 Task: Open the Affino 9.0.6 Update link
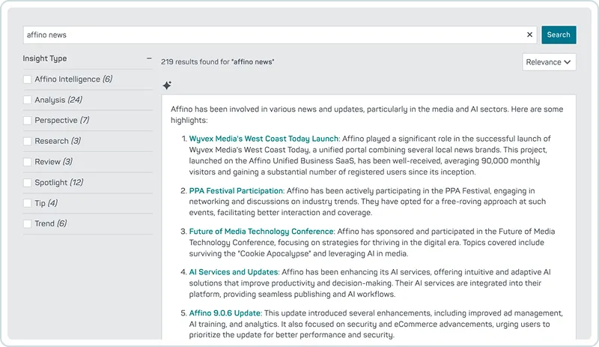[225, 313]
